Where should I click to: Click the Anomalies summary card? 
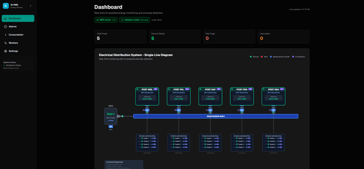(284, 36)
